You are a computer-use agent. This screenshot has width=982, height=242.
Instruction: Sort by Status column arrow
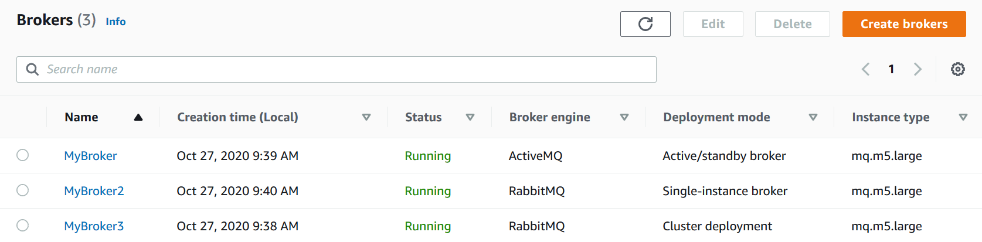pos(470,117)
